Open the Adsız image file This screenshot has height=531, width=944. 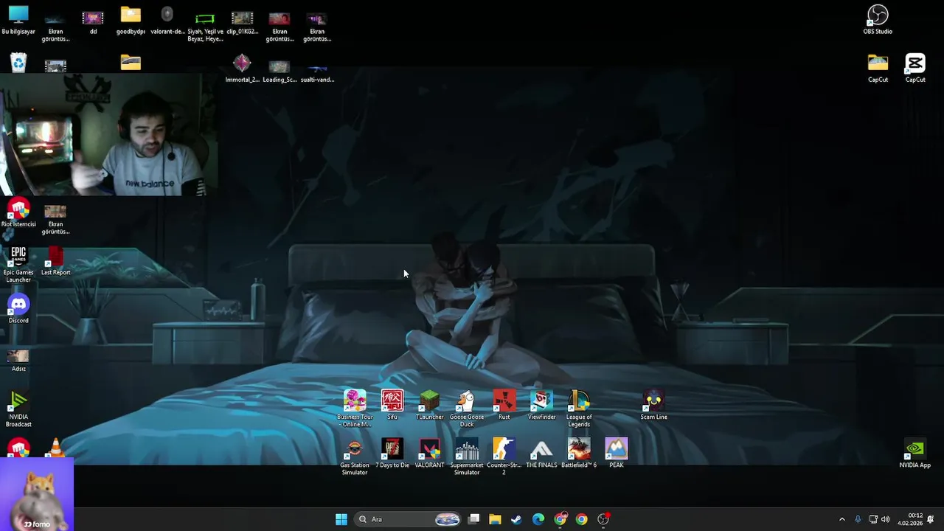click(x=18, y=361)
